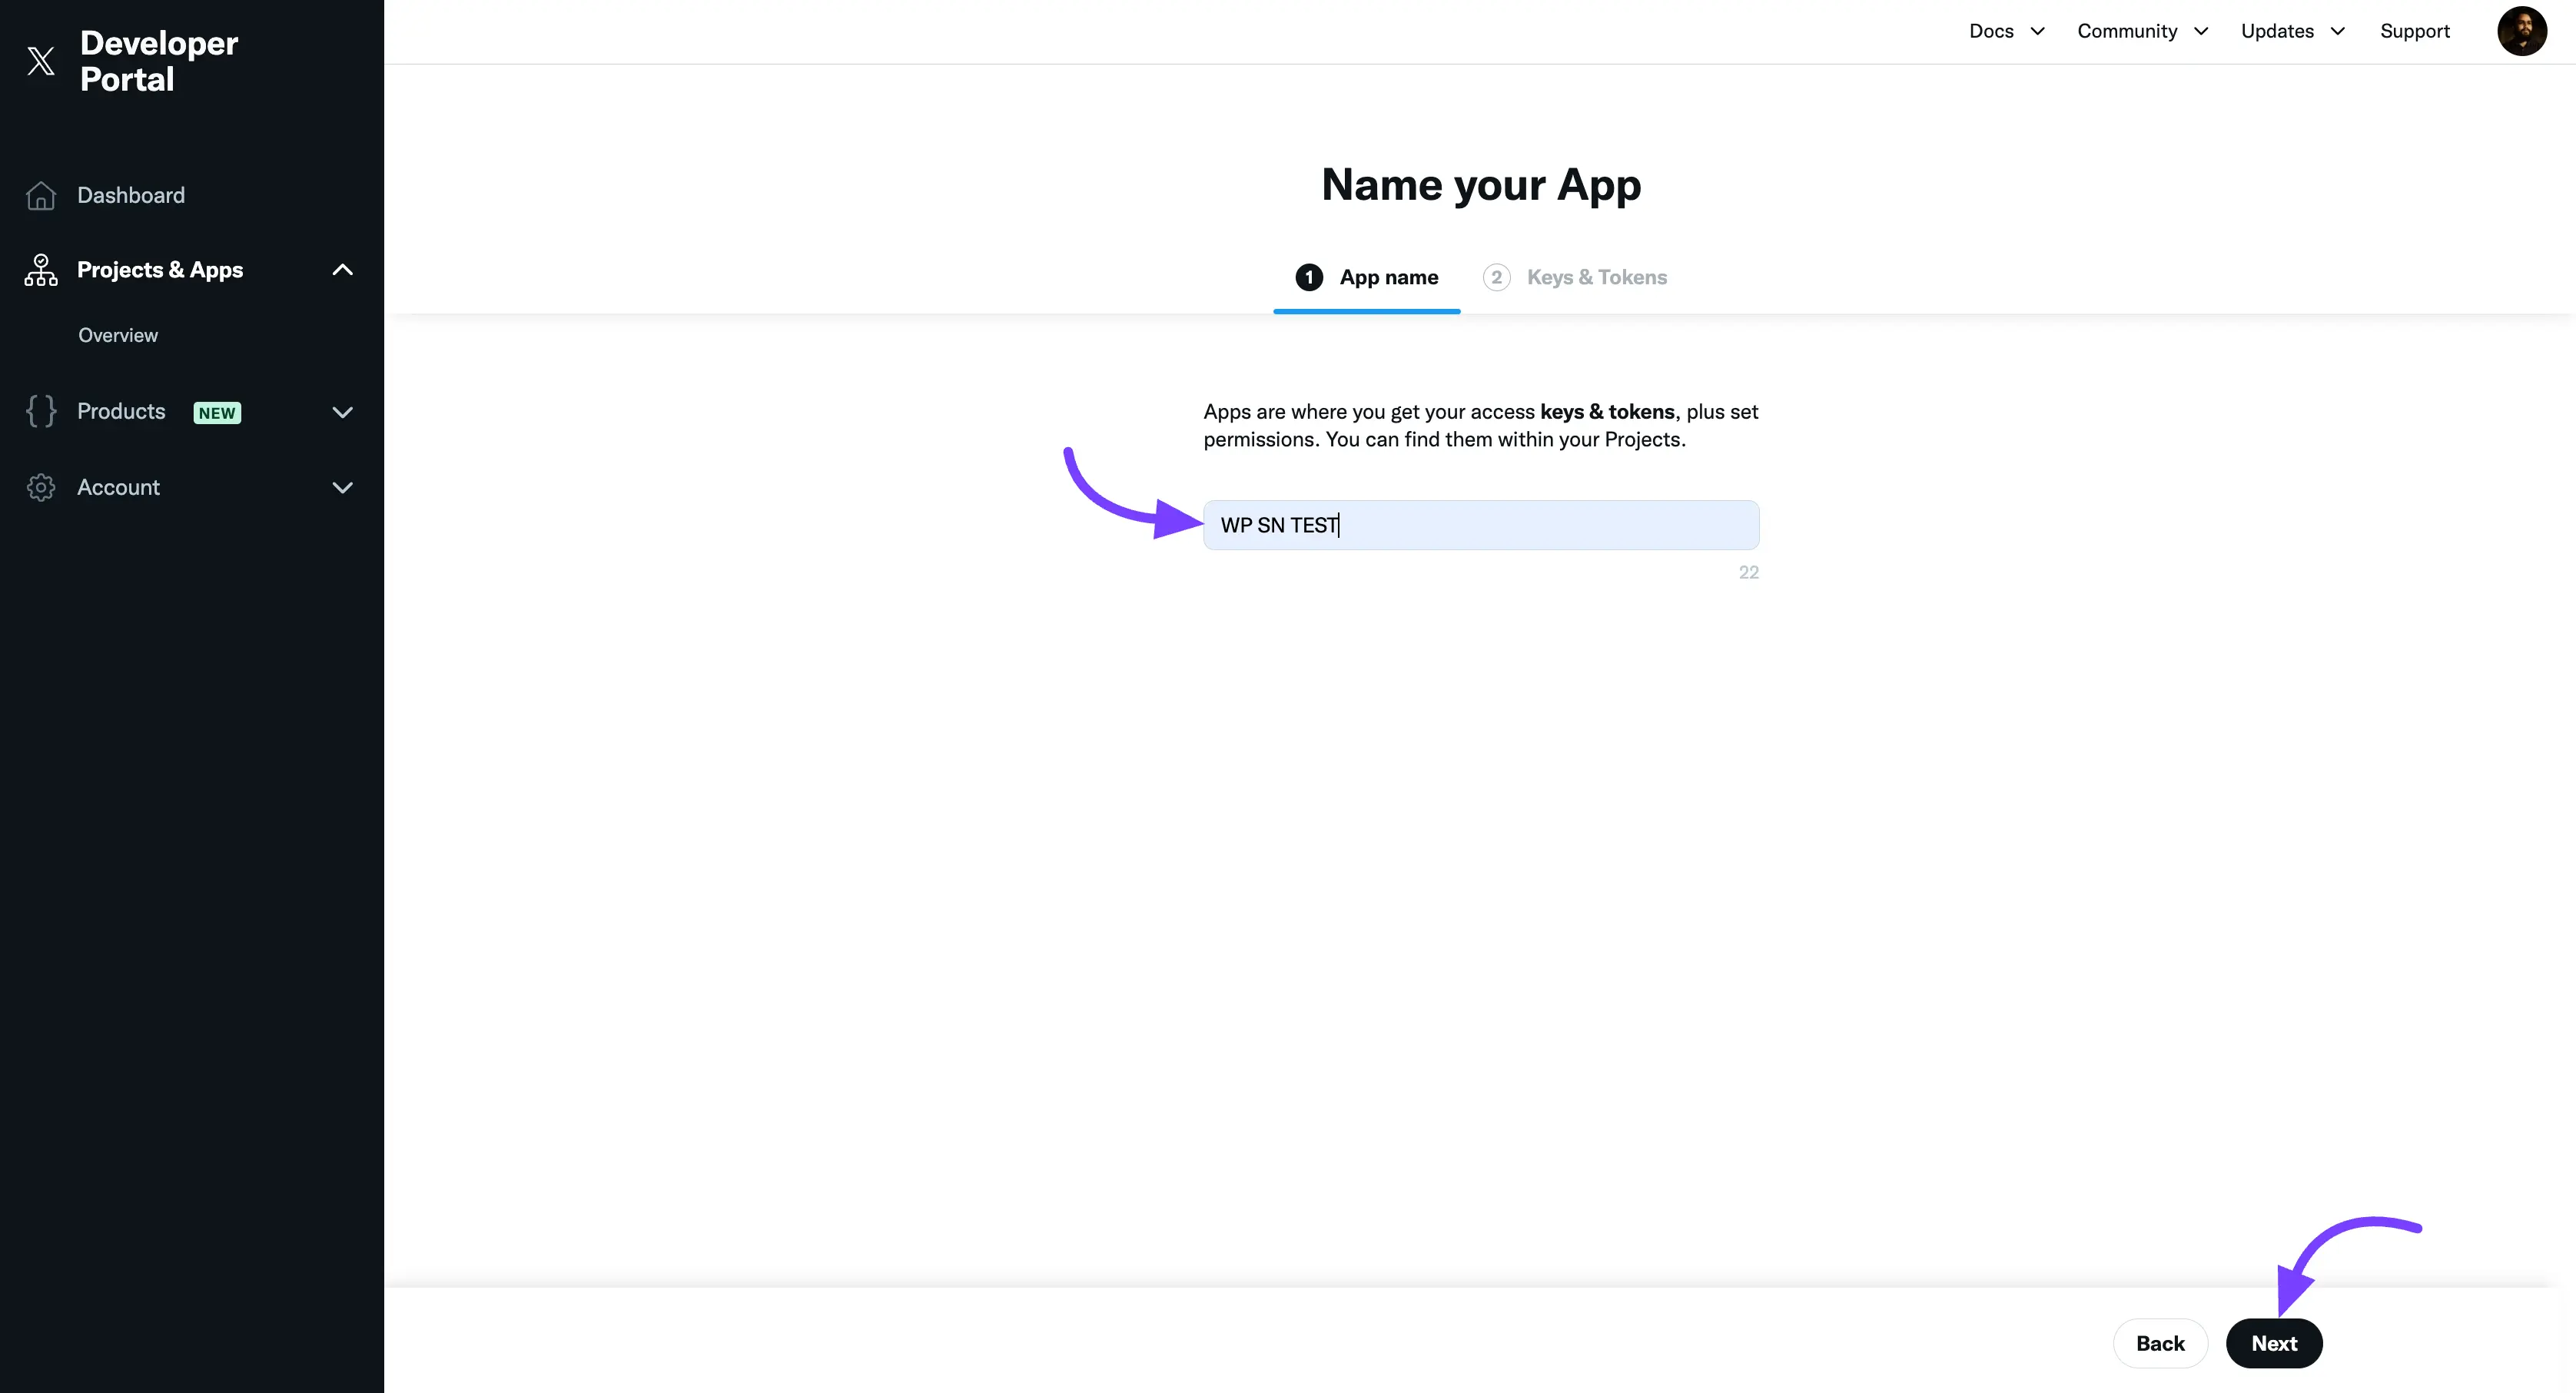Open the profile avatar menu
Image resolution: width=2576 pixels, height=1393 pixels.
tap(2522, 31)
